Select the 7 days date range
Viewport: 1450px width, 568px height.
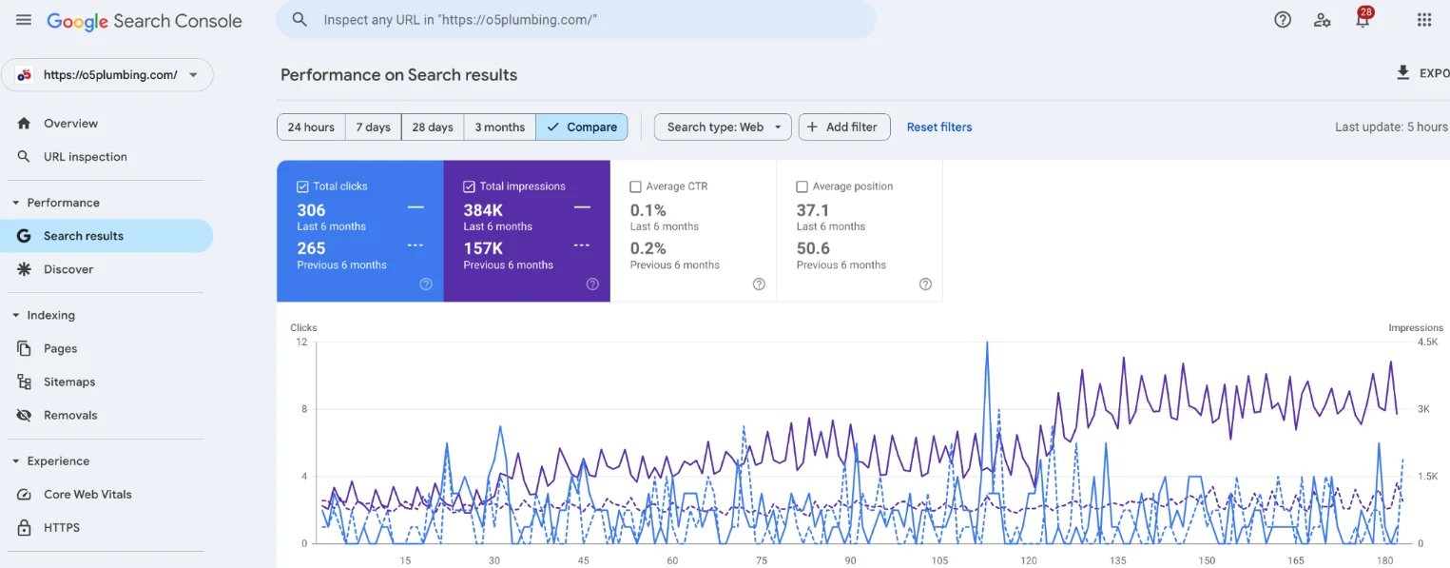click(373, 127)
